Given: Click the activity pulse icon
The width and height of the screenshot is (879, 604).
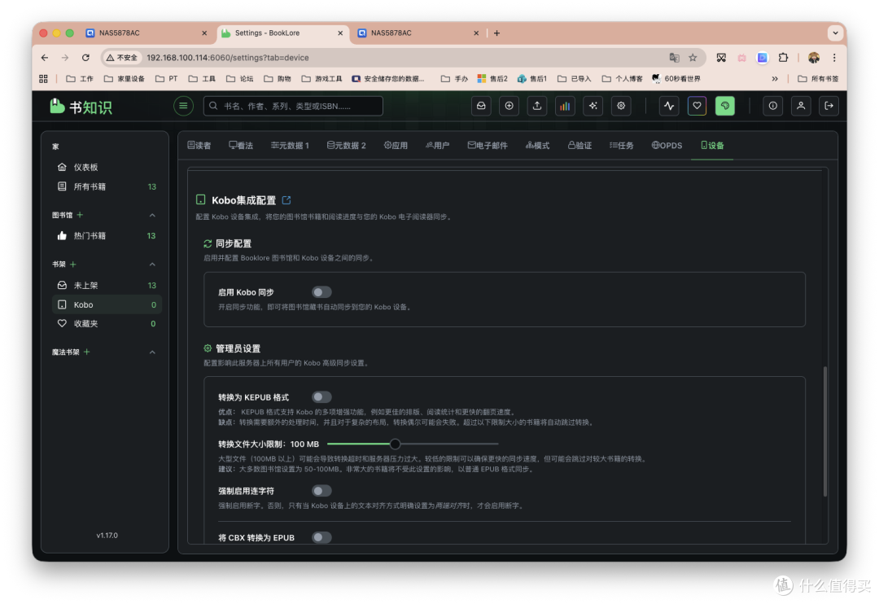Looking at the screenshot, I should coord(669,106).
